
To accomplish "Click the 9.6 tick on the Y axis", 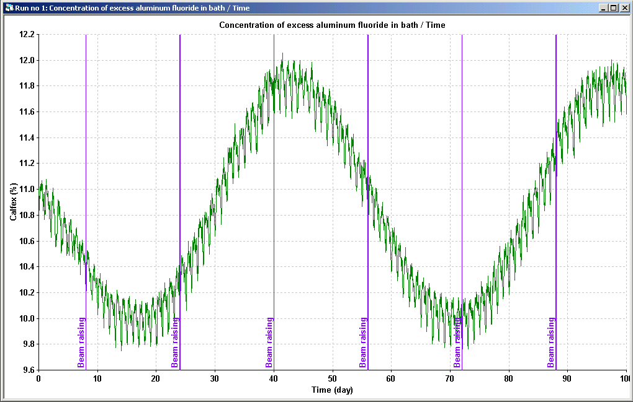I will coord(28,370).
